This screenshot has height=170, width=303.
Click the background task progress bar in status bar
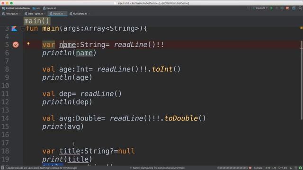click(232, 168)
